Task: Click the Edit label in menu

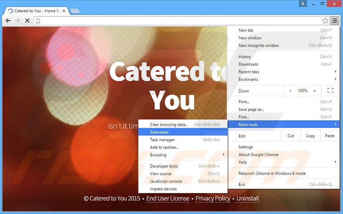Action: click(x=242, y=136)
